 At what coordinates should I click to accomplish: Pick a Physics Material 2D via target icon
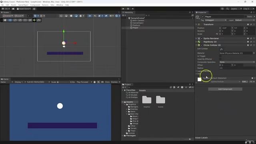[254, 53]
